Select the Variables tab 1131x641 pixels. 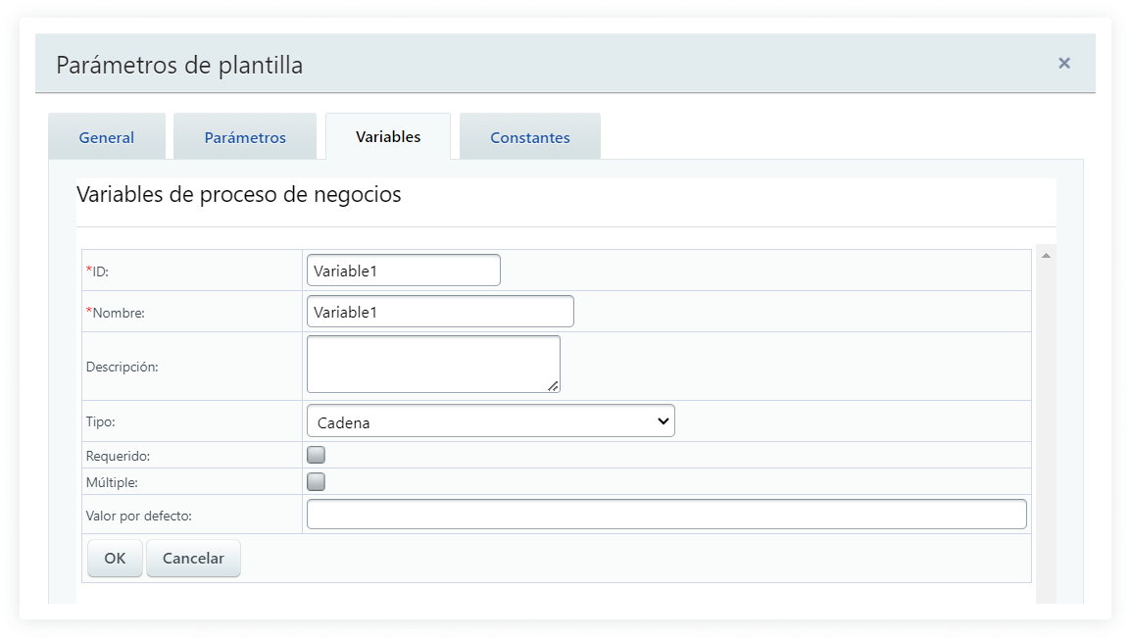click(x=388, y=136)
